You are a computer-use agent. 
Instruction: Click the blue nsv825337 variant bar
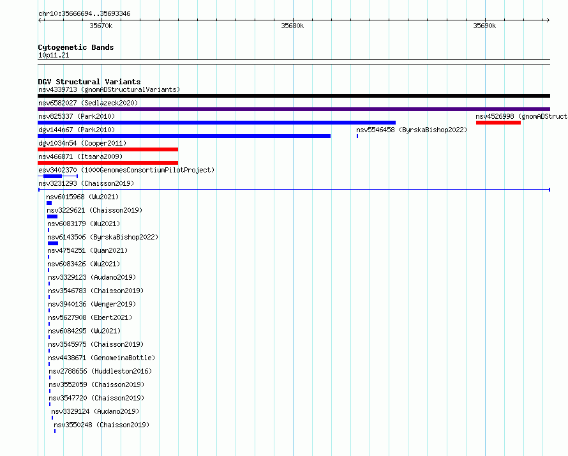(216, 123)
